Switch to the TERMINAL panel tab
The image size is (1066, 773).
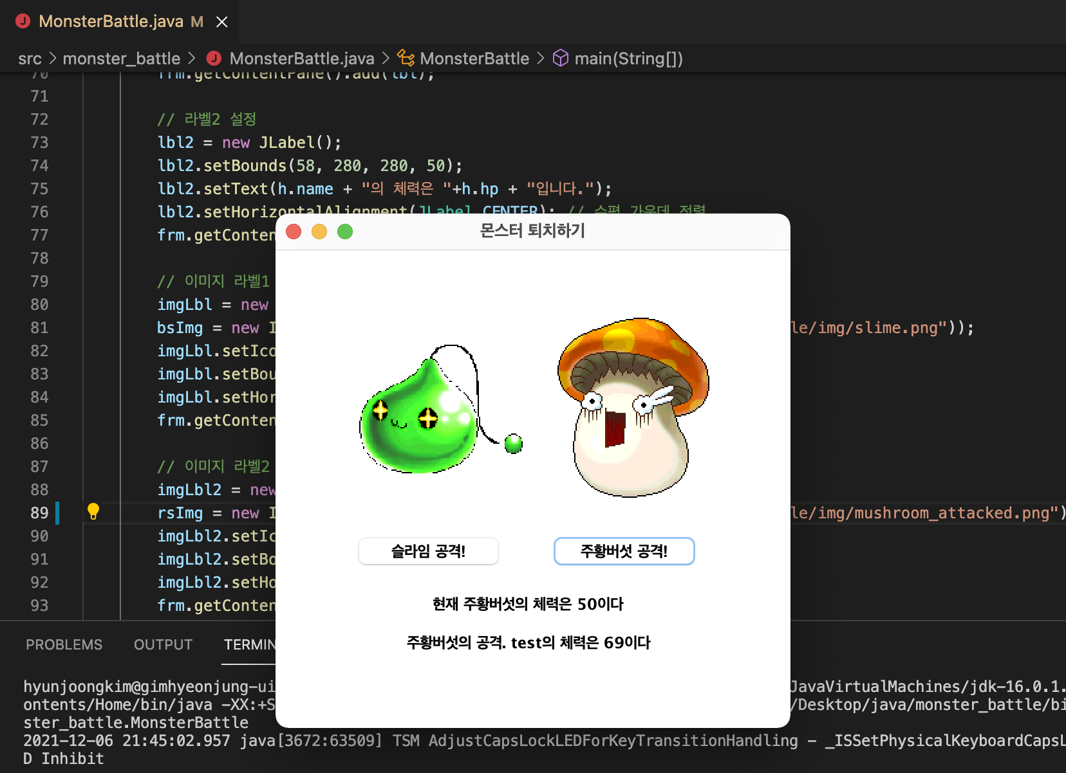(x=250, y=644)
